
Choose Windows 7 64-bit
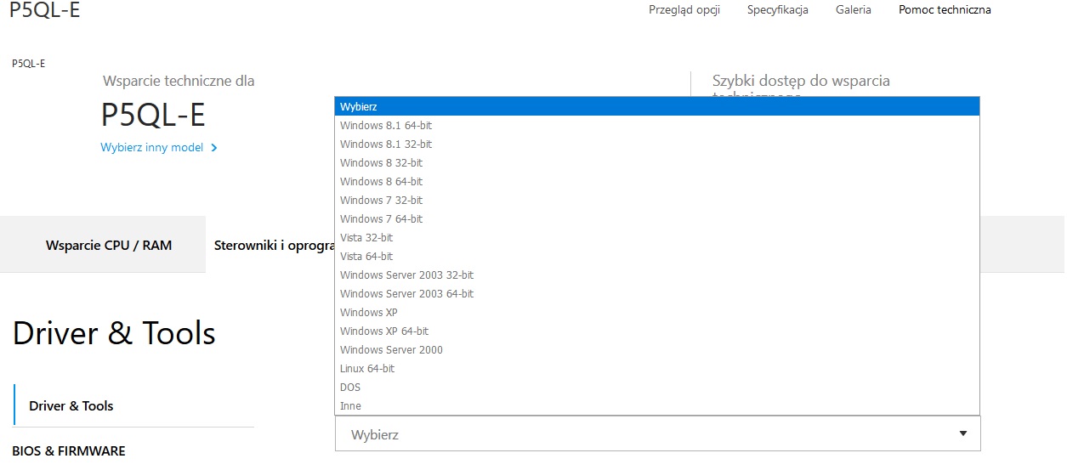pyautogui.click(x=657, y=218)
